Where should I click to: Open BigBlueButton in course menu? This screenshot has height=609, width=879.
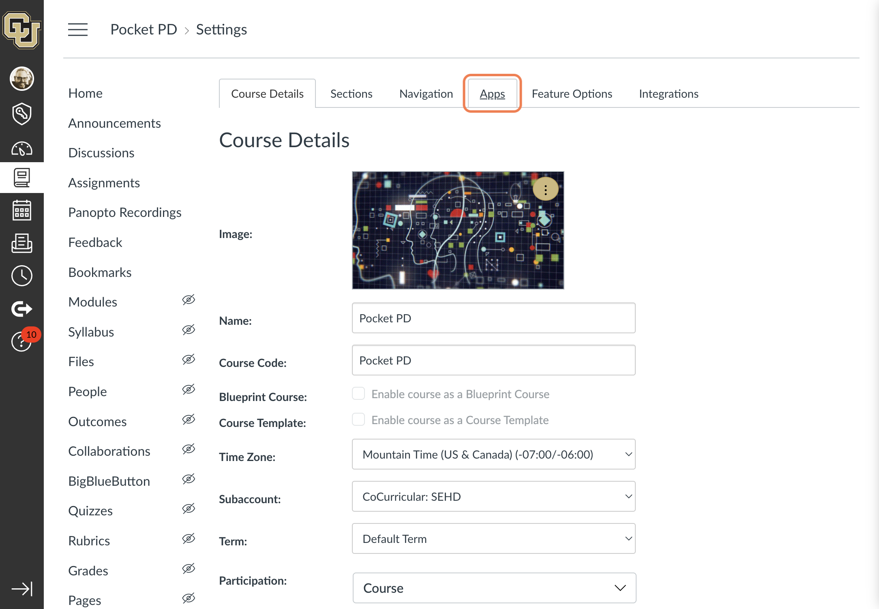pos(109,481)
